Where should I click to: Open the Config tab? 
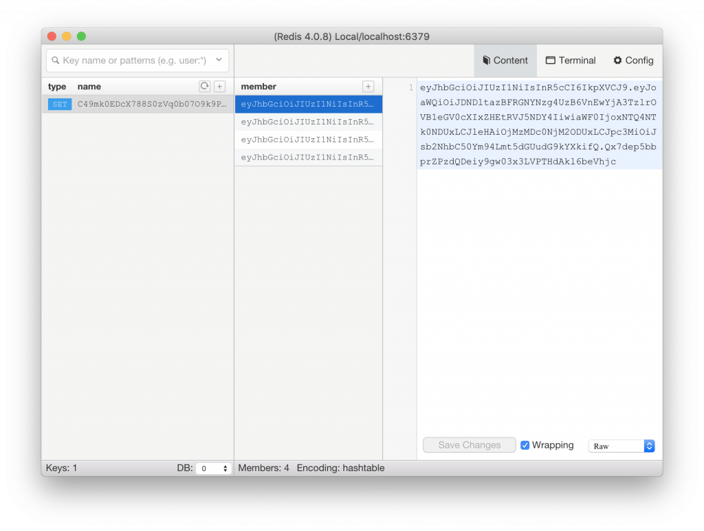[633, 61]
